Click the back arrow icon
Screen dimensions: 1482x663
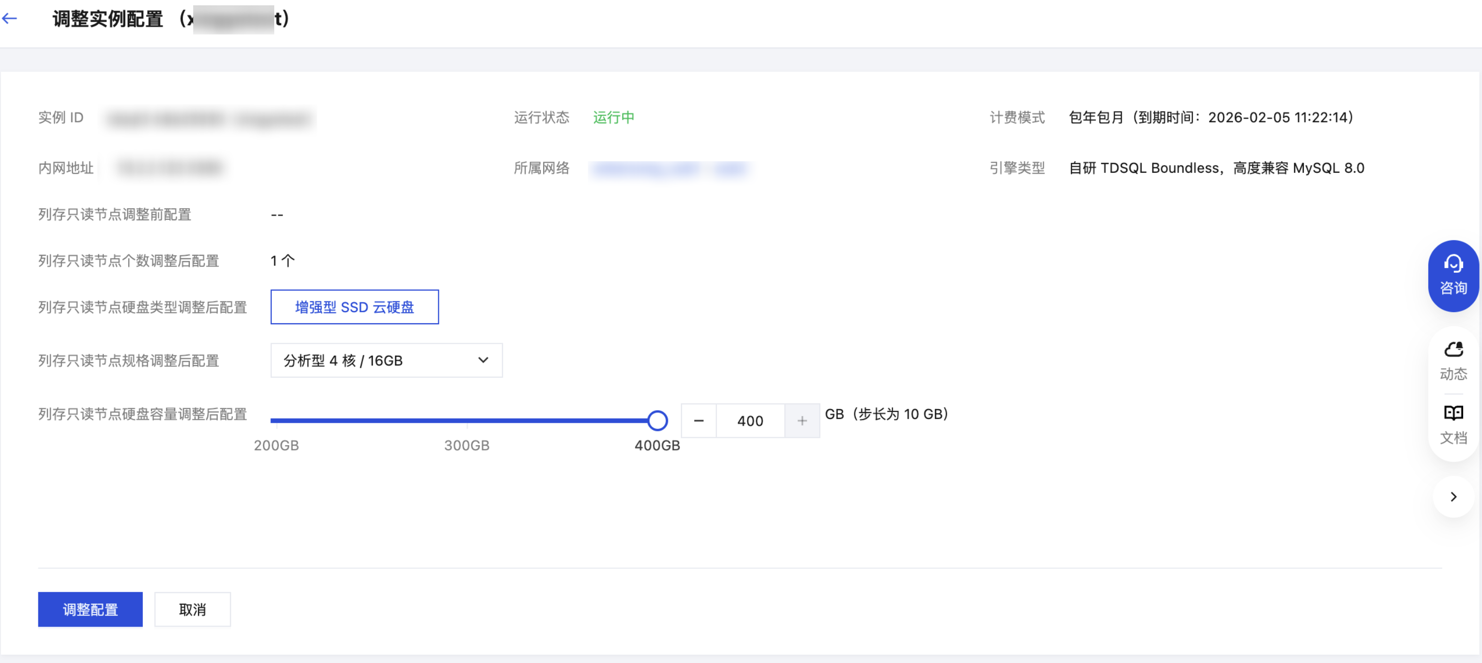coord(10,19)
